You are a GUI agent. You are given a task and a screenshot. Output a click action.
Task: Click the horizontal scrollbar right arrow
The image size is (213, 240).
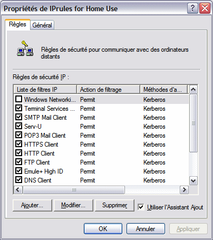click(185, 190)
